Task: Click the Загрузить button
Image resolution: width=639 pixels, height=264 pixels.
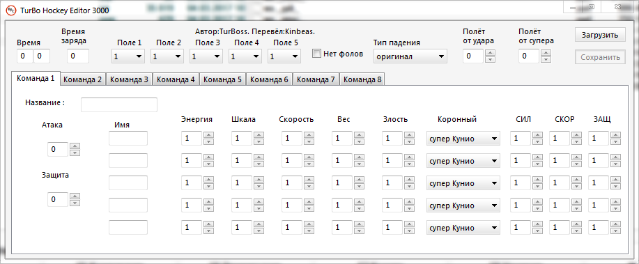Action: tap(600, 35)
